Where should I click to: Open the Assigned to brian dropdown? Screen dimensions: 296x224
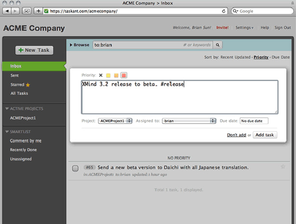(189, 121)
